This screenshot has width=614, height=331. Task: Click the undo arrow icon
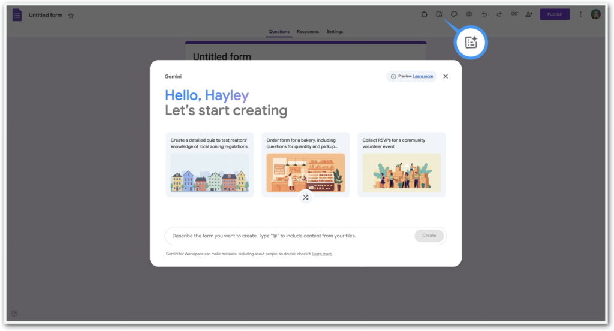tap(484, 14)
